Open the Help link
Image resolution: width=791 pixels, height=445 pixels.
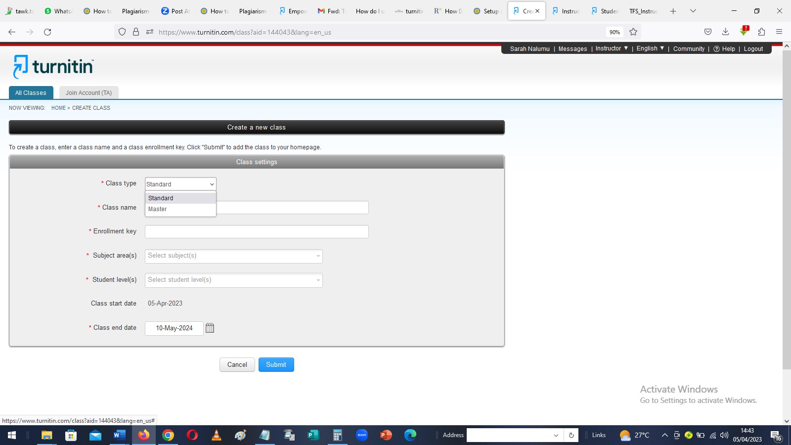pos(724,48)
